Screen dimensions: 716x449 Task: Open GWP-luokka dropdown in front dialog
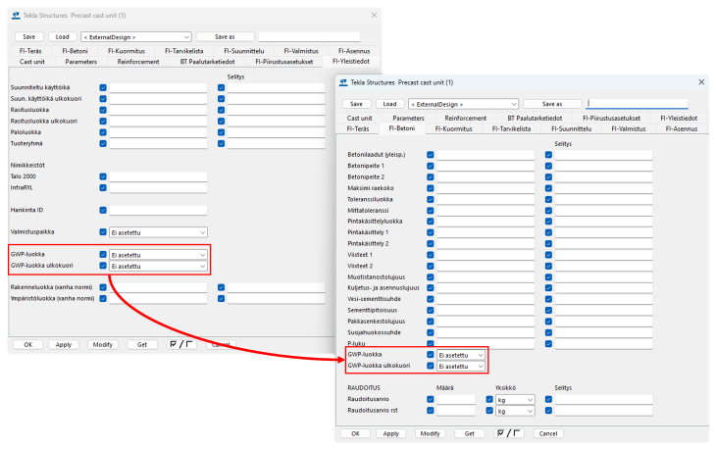click(461, 355)
